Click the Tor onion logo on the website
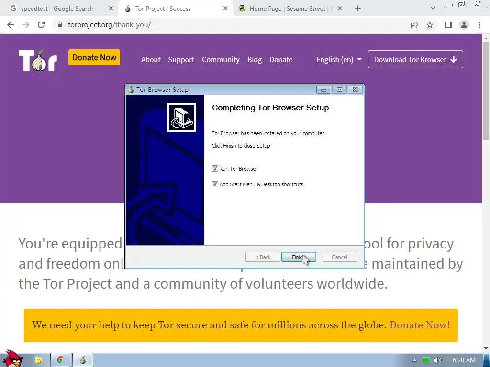The width and height of the screenshot is (490, 367). point(37,60)
